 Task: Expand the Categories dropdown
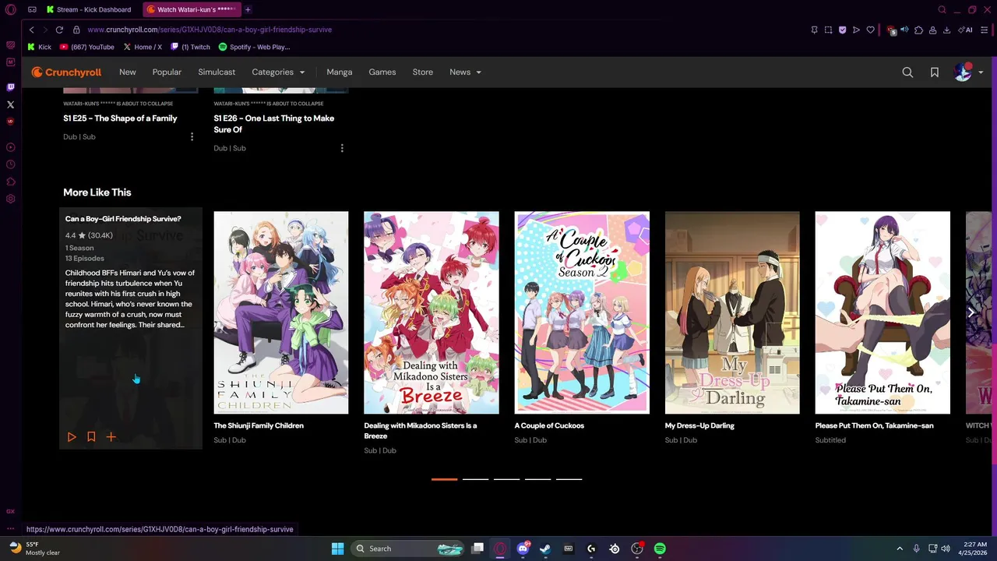pos(278,72)
